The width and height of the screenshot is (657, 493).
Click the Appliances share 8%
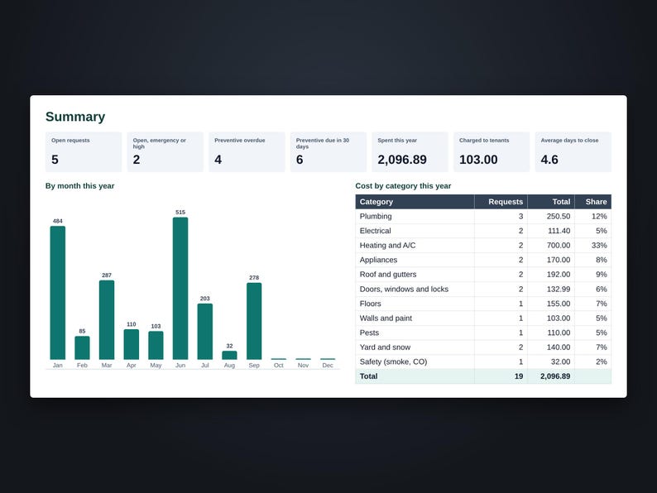point(602,260)
